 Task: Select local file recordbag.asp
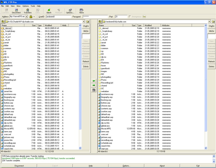click(x=10, y=143)
